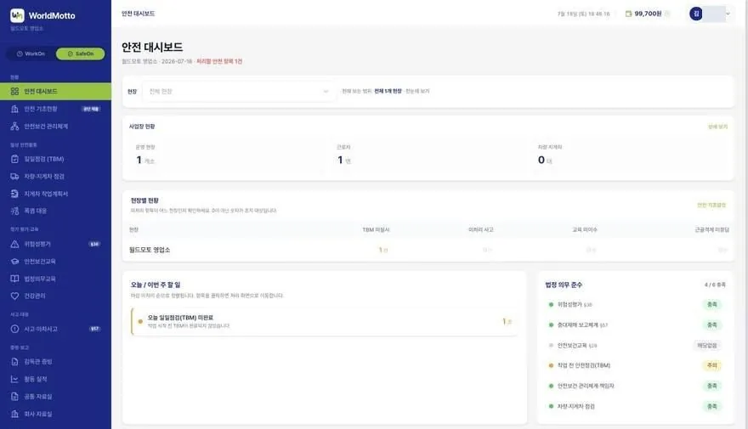Viewport: 748px width, 429px height.
Task: Open 상세 보기 link in 사업장 현황
Action: [x=717, y=127]
